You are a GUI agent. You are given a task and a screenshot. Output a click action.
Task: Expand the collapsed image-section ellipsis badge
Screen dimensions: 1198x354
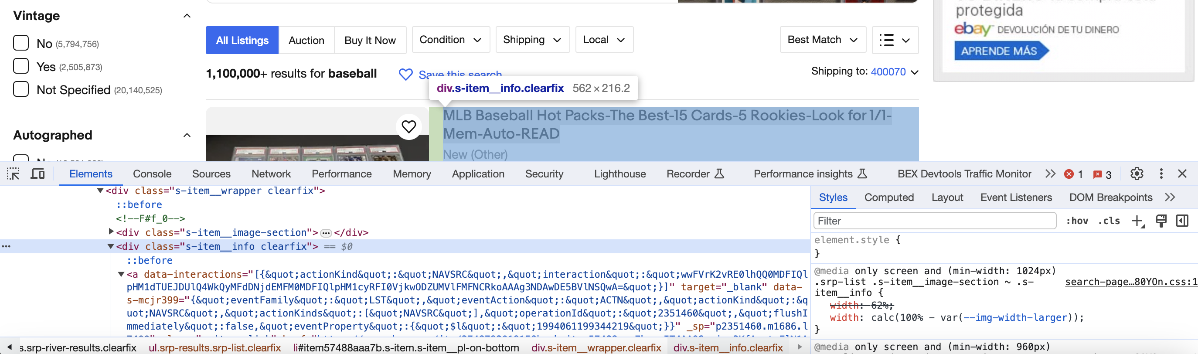point(326,233)
